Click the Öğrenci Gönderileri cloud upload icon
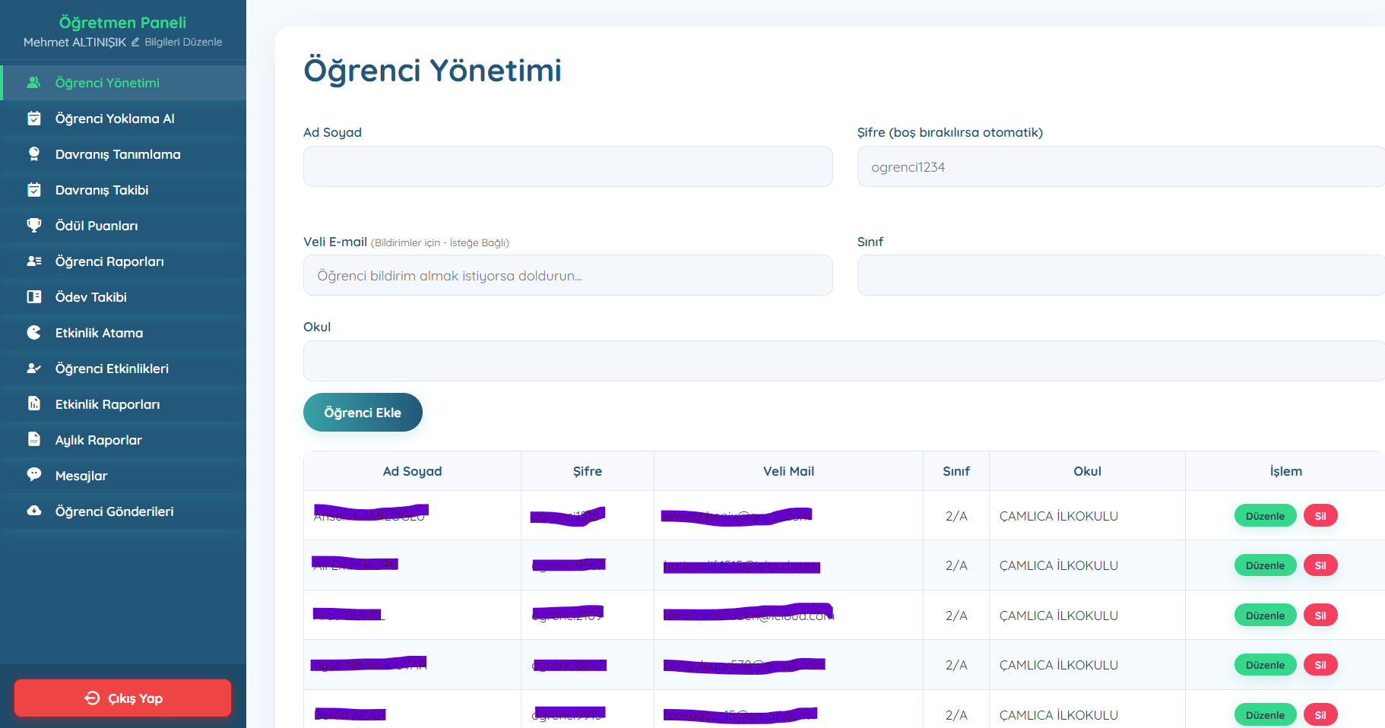 click(34, 511)
